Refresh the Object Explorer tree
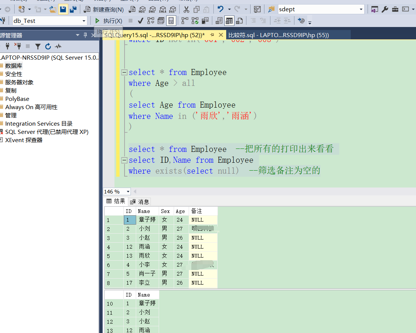416x333 pixels. [x=48, y=46]
